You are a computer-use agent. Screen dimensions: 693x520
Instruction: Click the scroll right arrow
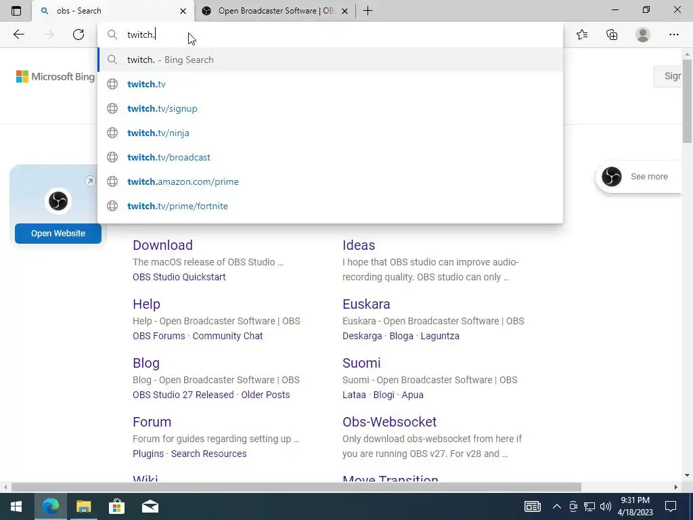pos(676,487)
